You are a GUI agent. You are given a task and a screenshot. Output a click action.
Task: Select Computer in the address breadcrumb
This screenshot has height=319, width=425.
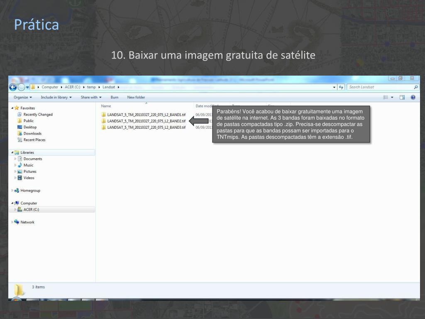[50, 87]
